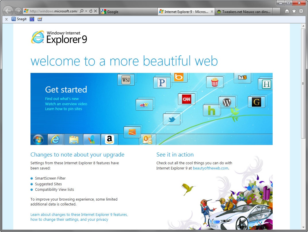The height and width of the screenshot is (232, 308).
Task: Click the eBay tile
Action: click(x=144, y=105)
